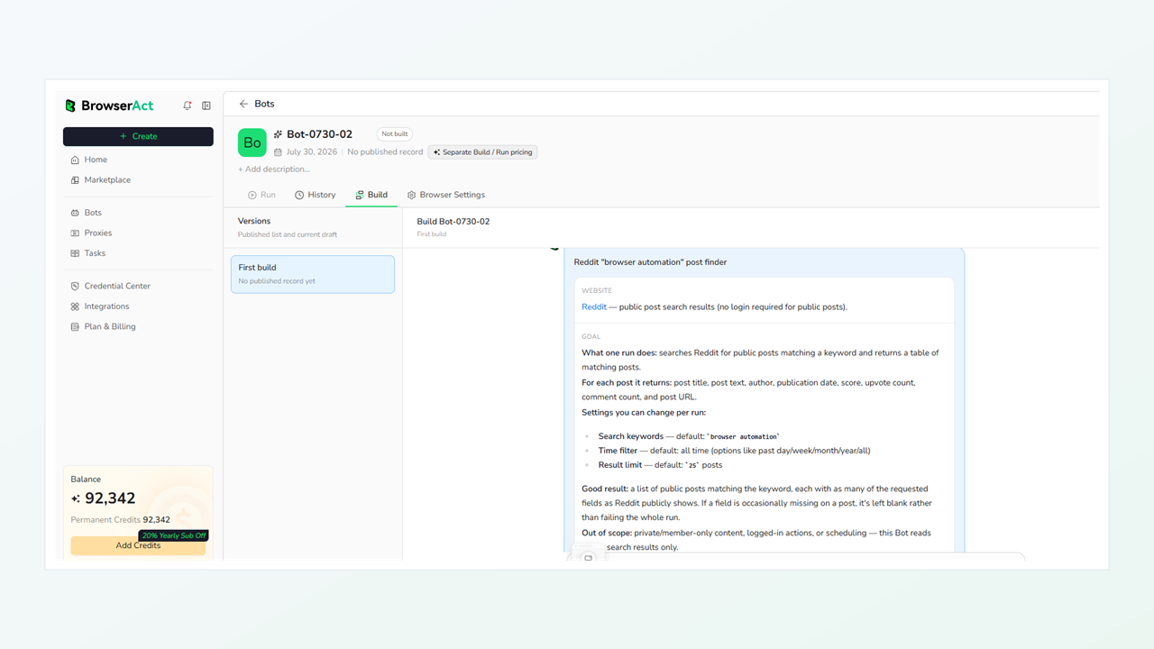The height and width of the screenshot is (649, 1154).
Task: Click Separate Build / Run pricing badge
Action: 482,152
